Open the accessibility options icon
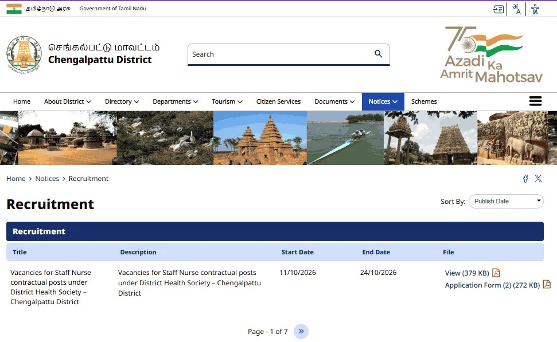Image resolution: width=557 pixels, height=342 pixels. tap(535, 9)
